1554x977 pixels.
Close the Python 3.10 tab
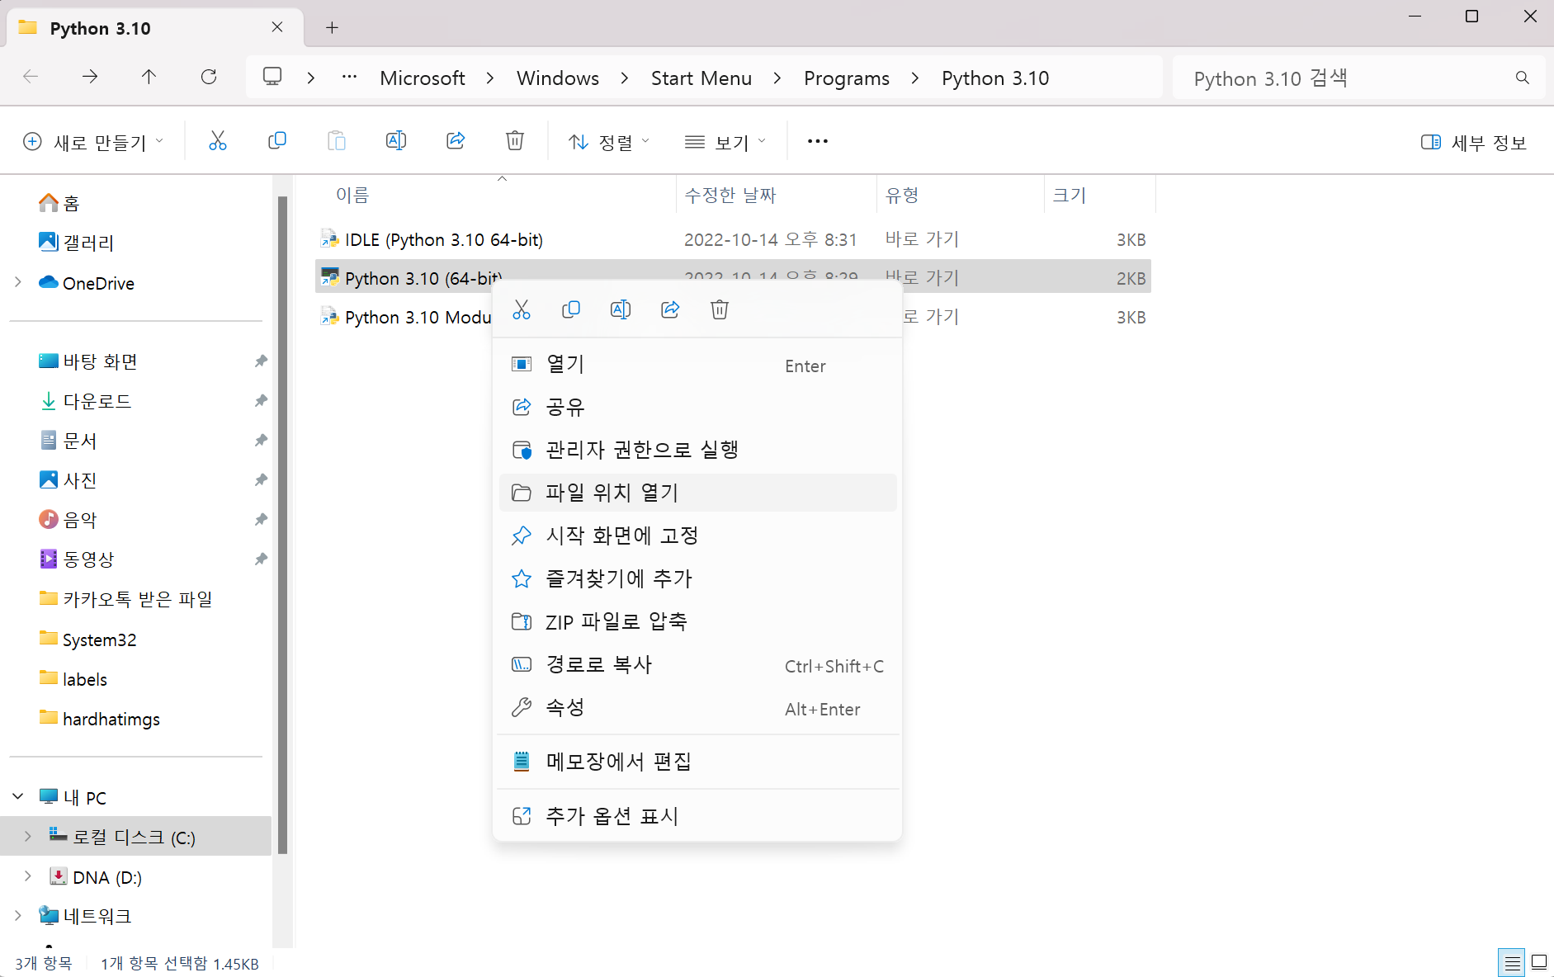tap(277, 27)
